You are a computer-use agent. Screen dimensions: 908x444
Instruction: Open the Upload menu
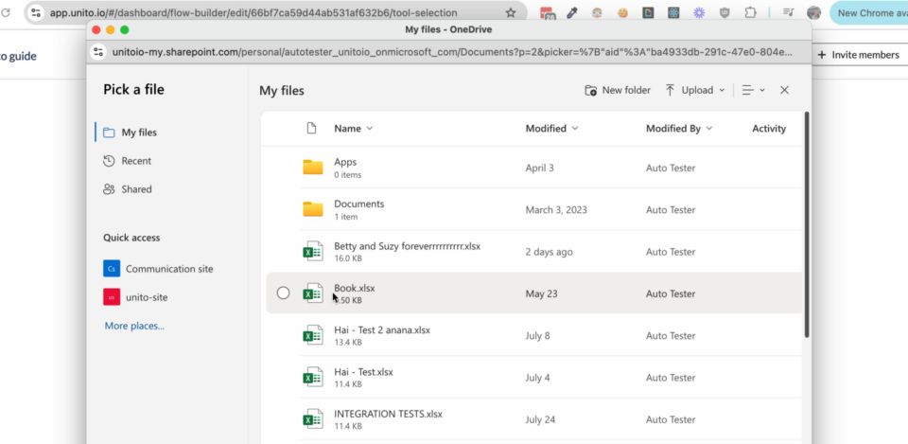(695, 90)
